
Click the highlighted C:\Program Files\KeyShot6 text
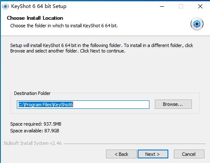tap(45, 105)
